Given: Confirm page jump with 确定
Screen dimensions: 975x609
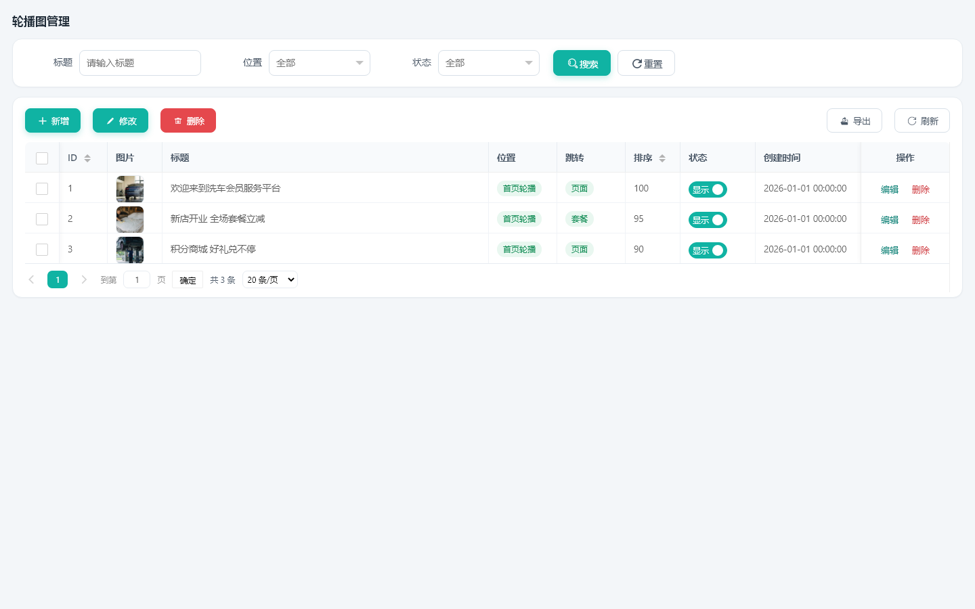Looking at the screenshot, I should (188, 279).
